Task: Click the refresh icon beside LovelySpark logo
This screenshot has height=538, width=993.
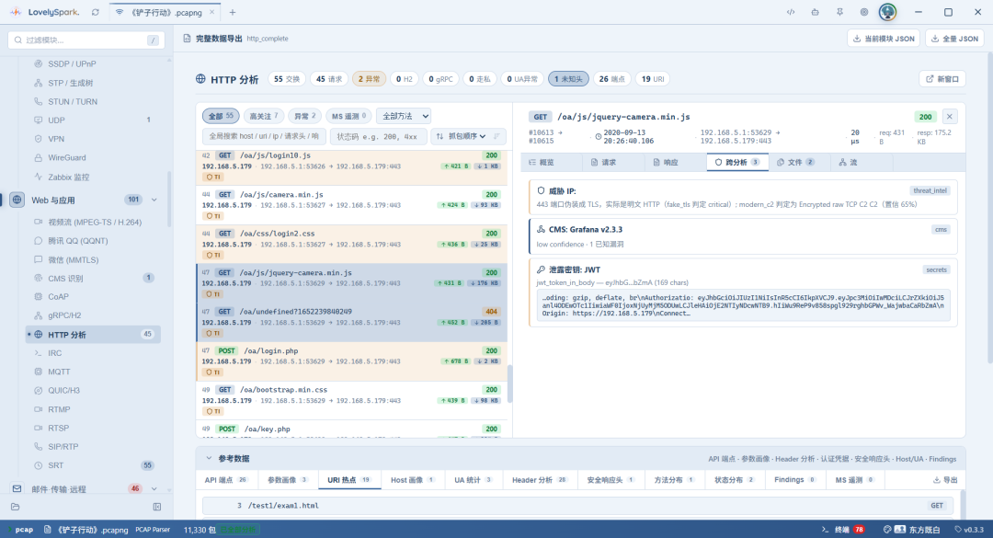Action: (x=96, y=12)
